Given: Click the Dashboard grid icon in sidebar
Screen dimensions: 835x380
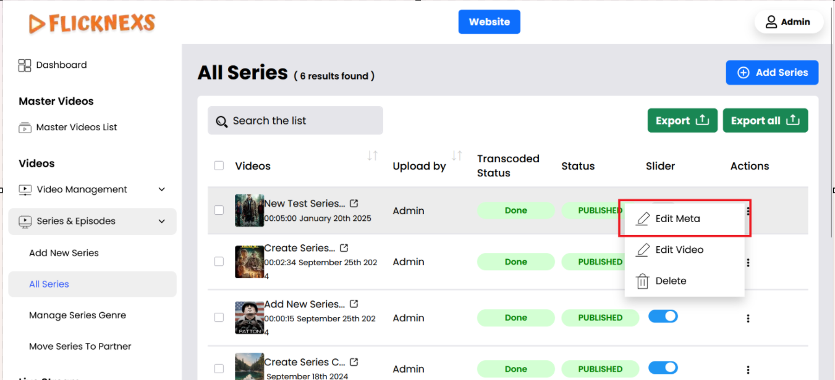Looking at the screenshot, I should [x=25, y=65].
